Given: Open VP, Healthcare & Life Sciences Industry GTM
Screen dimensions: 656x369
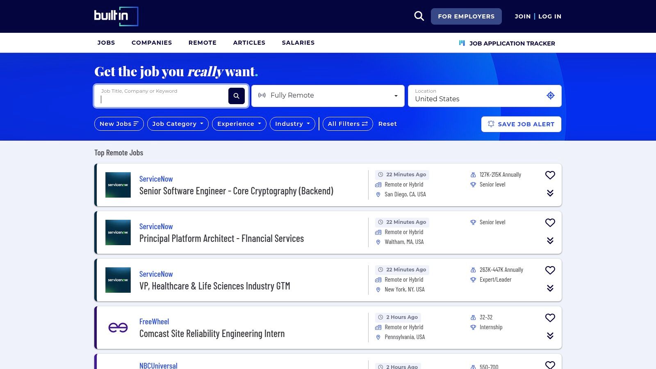Looking at the screenshot, I should click(x=215, y=286).
